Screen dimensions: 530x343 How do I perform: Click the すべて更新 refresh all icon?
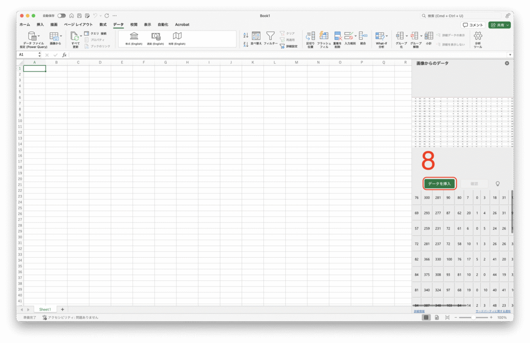point(75,36)
